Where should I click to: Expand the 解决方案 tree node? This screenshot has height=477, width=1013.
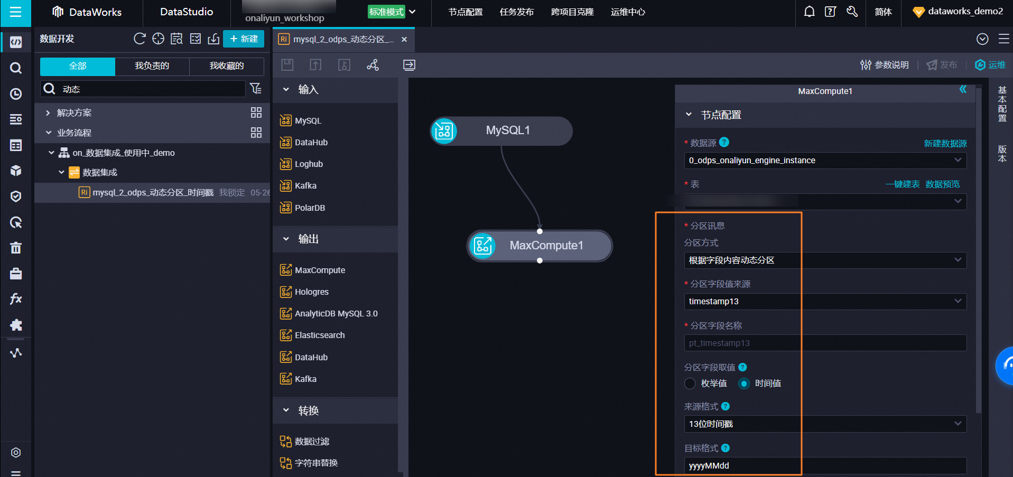tap(48, 113)
